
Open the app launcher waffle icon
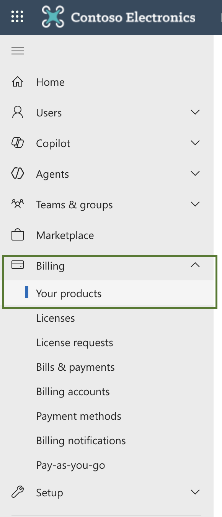click(x=17, y=17)
